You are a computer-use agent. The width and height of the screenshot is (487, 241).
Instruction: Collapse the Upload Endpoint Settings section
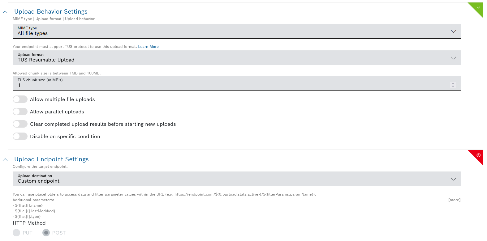(5, 160)
